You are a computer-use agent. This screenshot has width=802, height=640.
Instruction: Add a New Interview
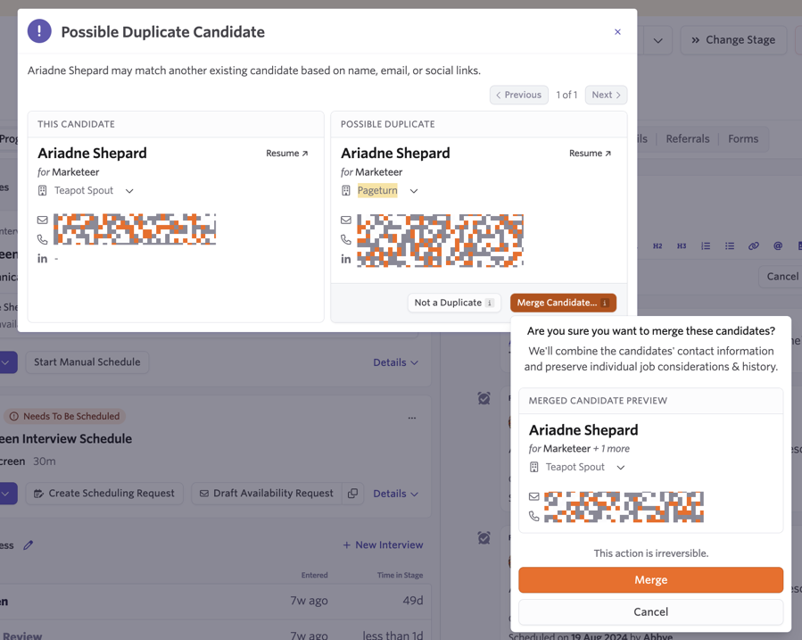coord(383,544)
